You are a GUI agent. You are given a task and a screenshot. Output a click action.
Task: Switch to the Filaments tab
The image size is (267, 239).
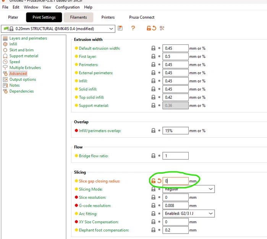[x=79, y=17]
